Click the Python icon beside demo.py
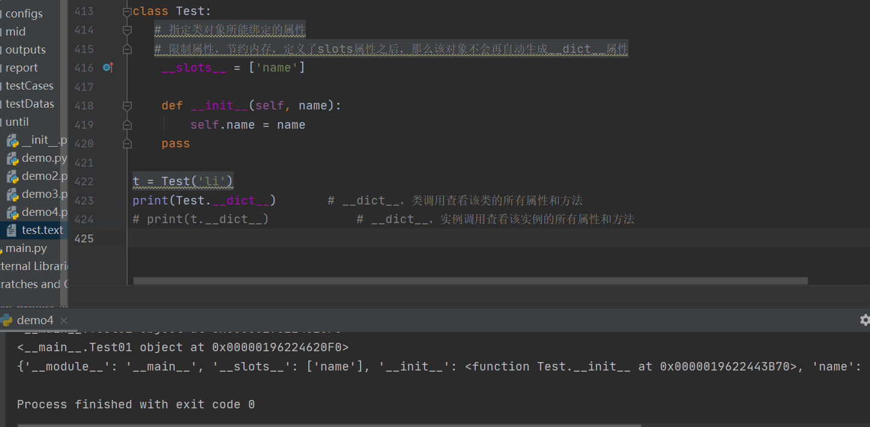The image size is (870, 427). click(x=13, y=159)
